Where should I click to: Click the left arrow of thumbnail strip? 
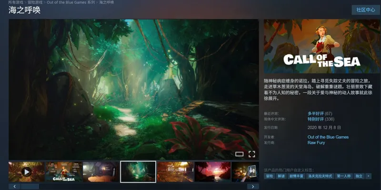tap(15, 186)
